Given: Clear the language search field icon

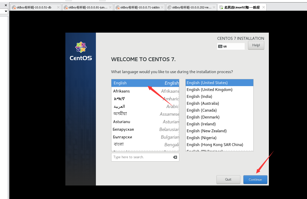Looking at the screenshot, I should [x=175, y=157].
